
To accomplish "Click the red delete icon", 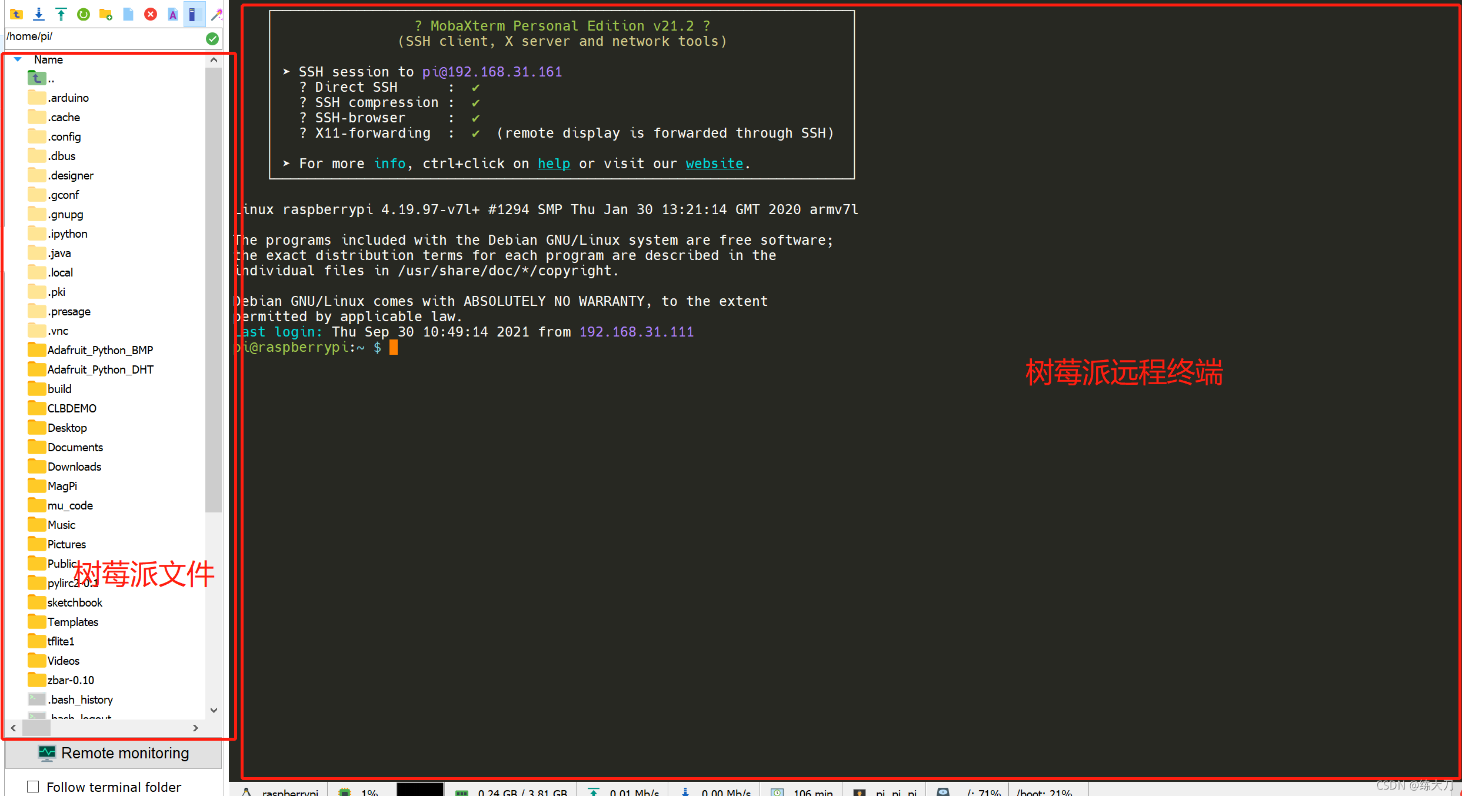I will pyautogui.click(x=151, y=14).
